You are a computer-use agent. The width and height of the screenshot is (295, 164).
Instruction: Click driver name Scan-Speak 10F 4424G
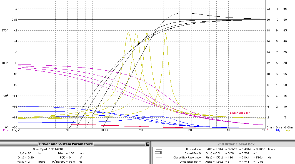(48, 149)
